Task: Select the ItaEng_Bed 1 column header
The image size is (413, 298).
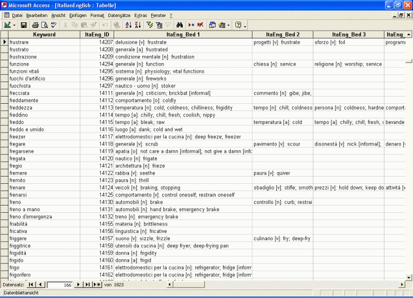Action: [183, 35]
